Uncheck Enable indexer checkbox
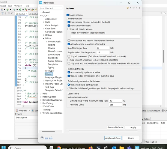 (67, 15)
